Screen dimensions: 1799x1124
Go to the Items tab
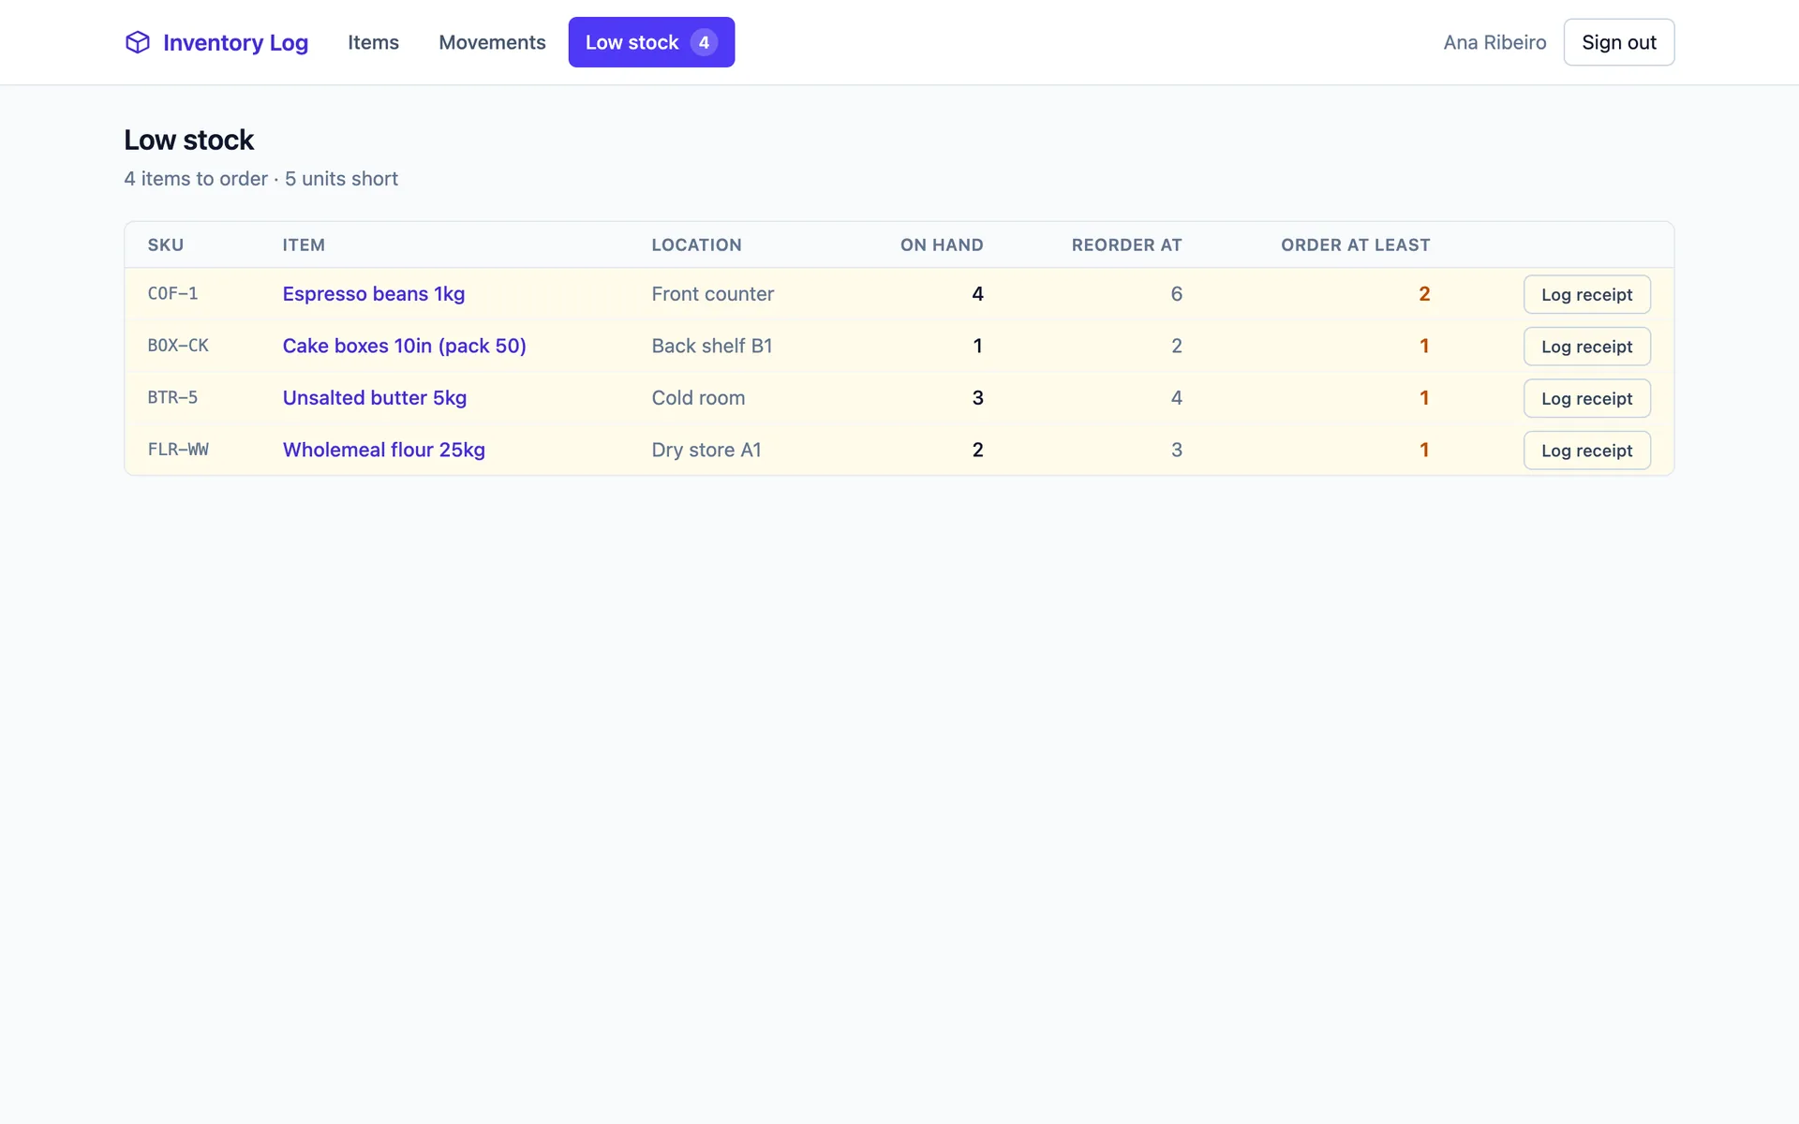point(373,42)
